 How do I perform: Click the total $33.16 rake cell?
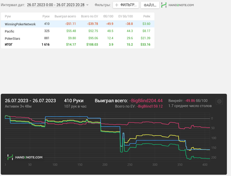[146, 44]
